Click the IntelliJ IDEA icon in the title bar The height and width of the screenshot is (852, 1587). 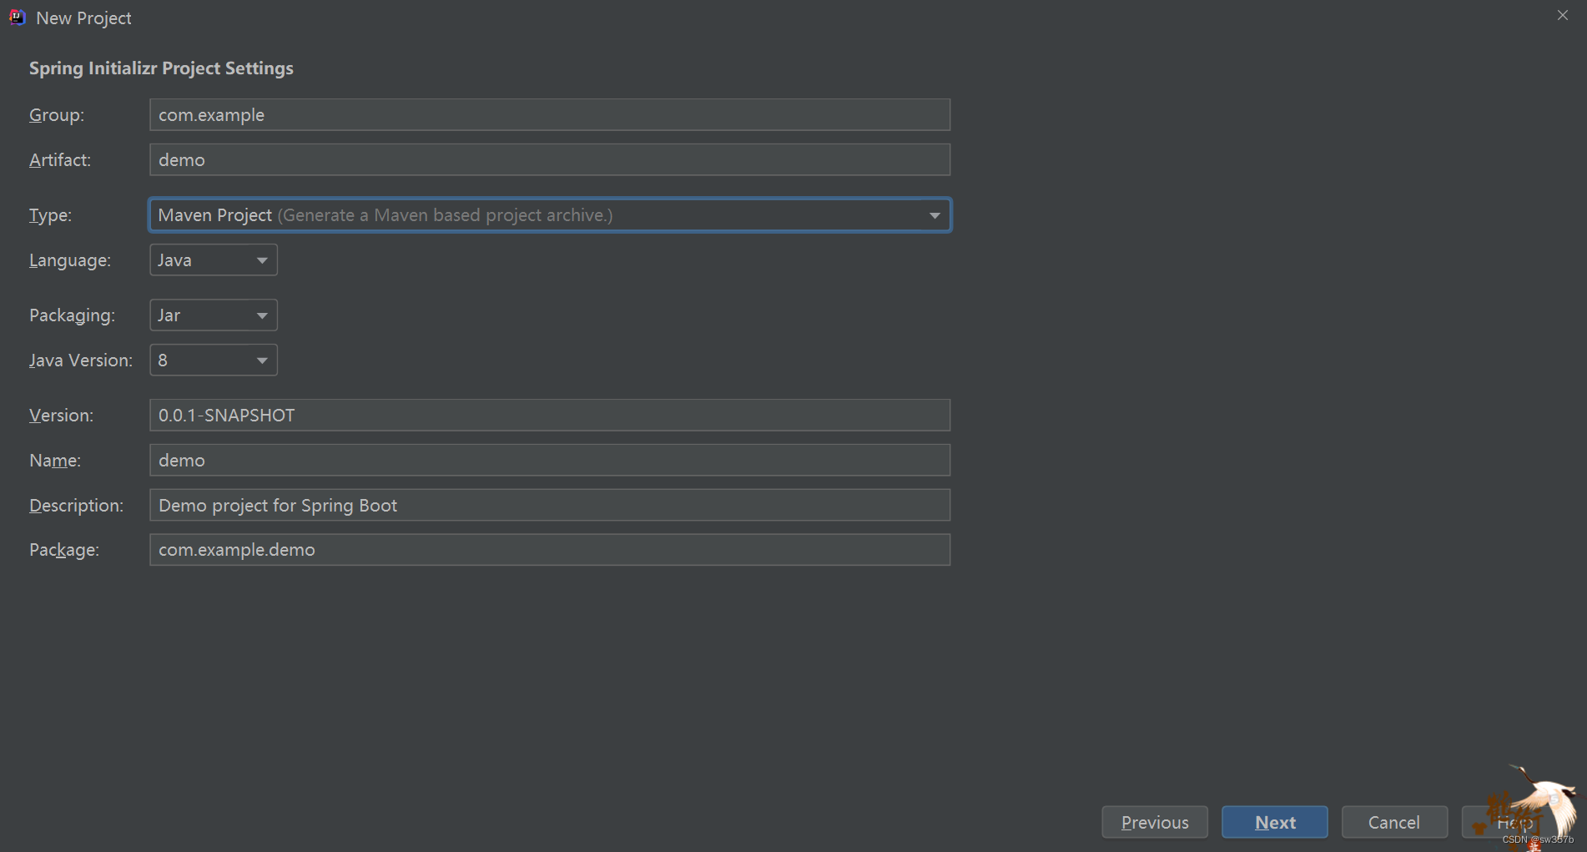[17, 17]
